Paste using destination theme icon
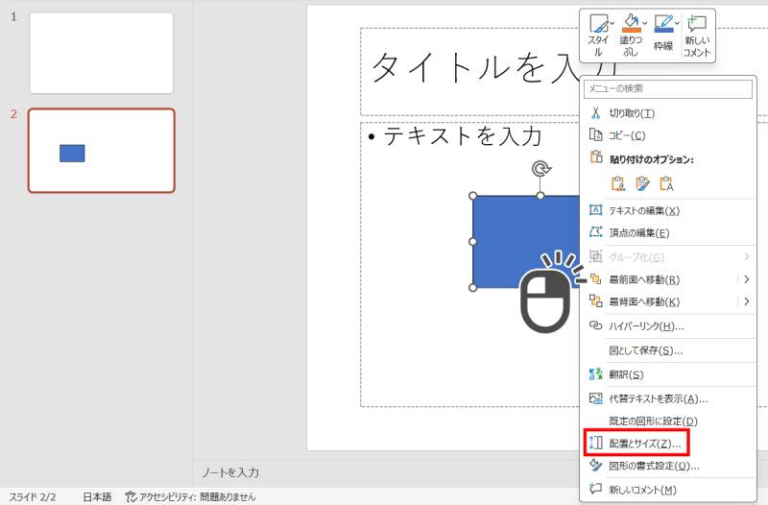The width and height of the screenshot is (768, 505). point(617,183)
